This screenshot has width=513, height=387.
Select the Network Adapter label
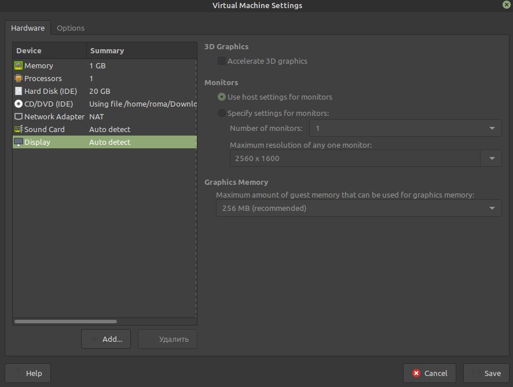[54, 116]
